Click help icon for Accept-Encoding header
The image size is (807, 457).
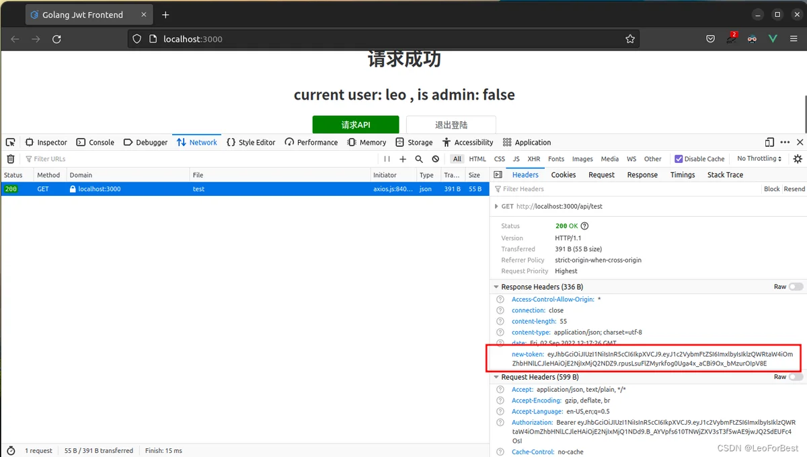click(x=500, y=400)
